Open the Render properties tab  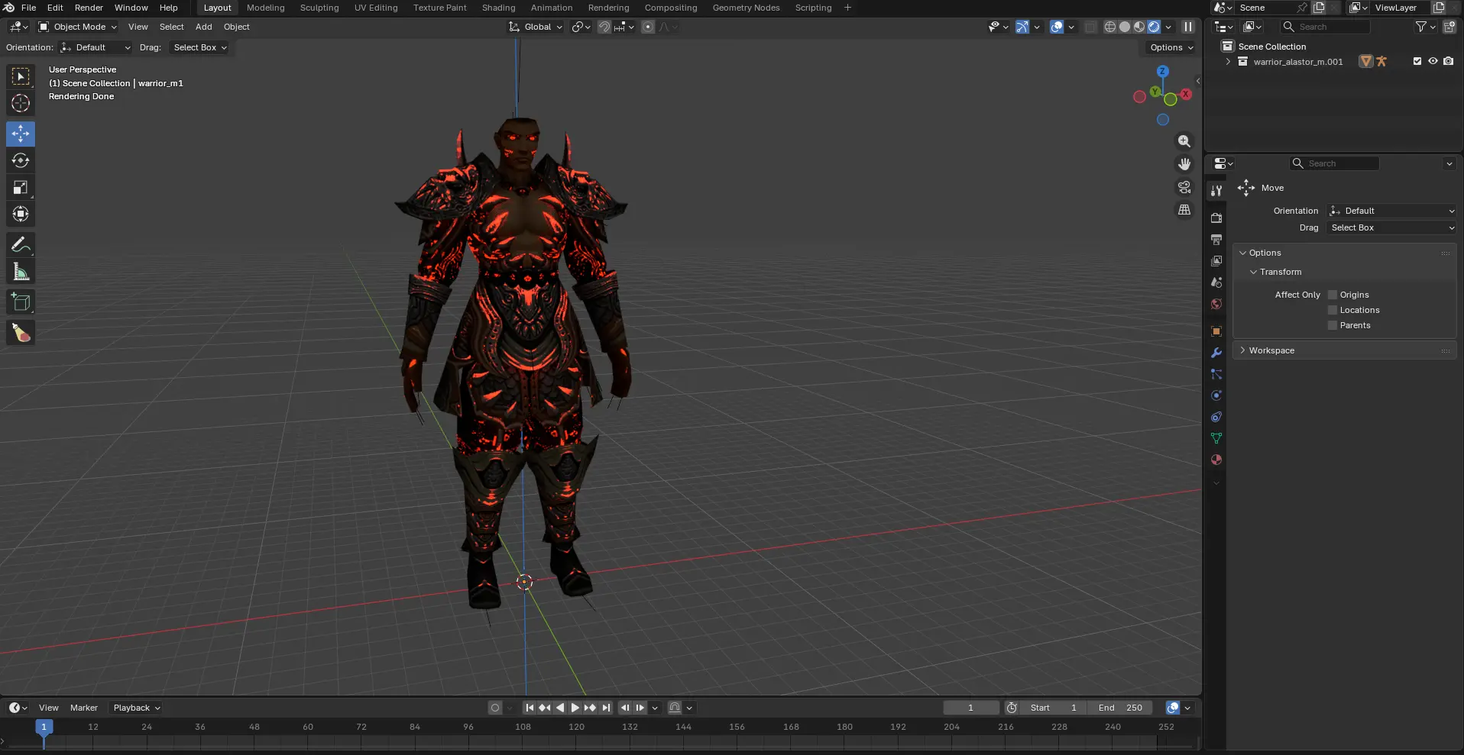click(x=1216, y=218)
